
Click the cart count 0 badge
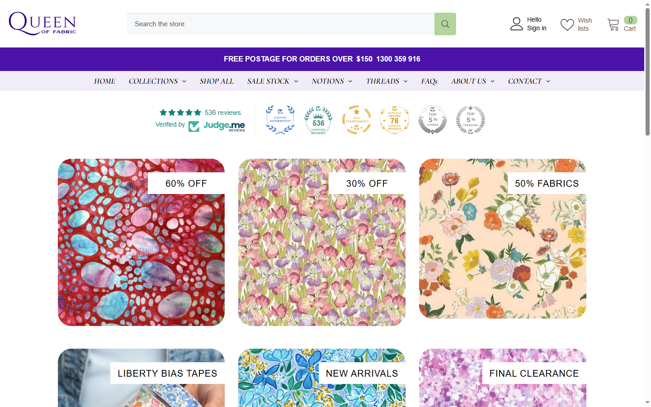point(631,20)
